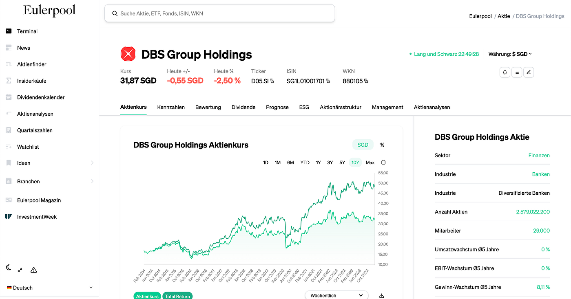
Task: Select the 1Y chart range
Action: [x=318, y=163]
